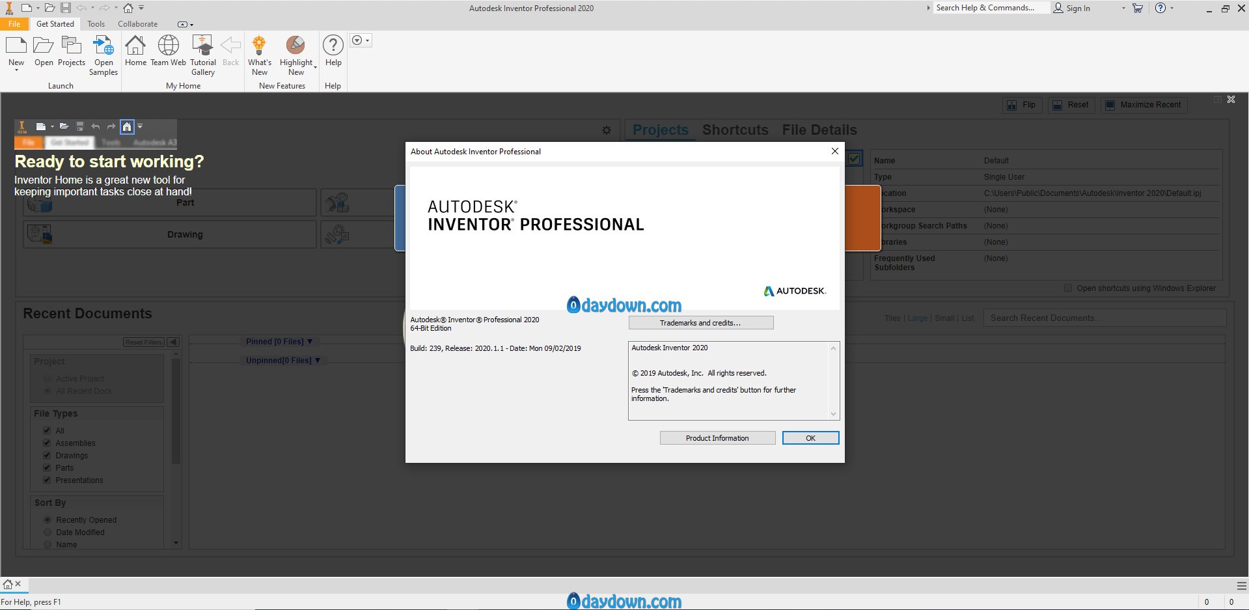Click the Inventor PRO application logo

[x=9, y=8]
